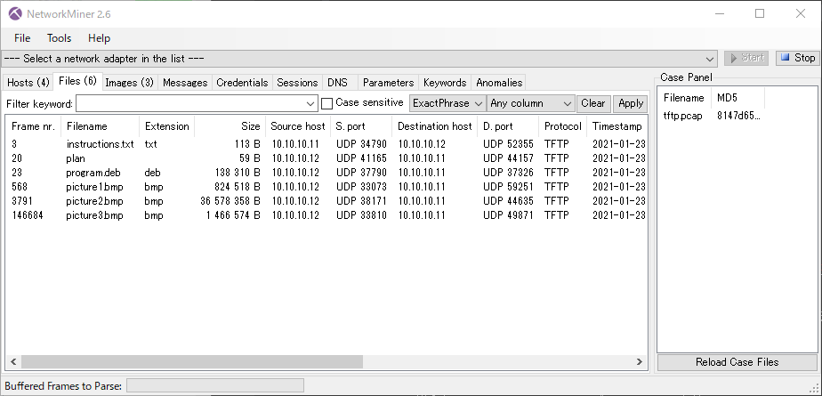Click the Filename header in Case Panel
The height and width of the screenshot is (396, 822).
click(683, 98)
